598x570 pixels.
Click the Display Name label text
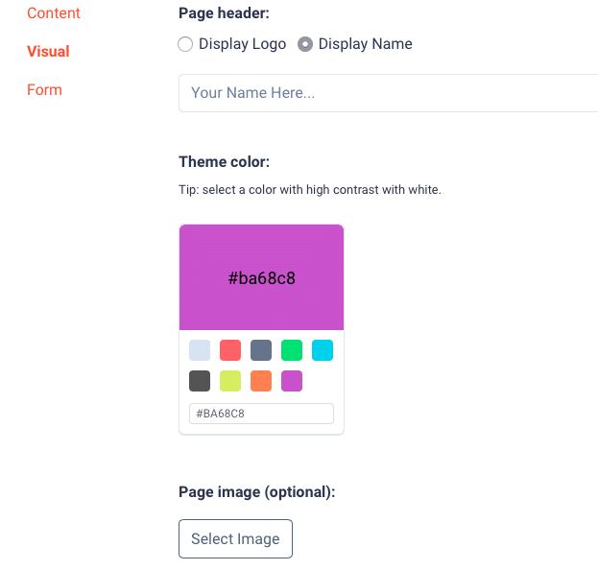(x=366, y=44)
